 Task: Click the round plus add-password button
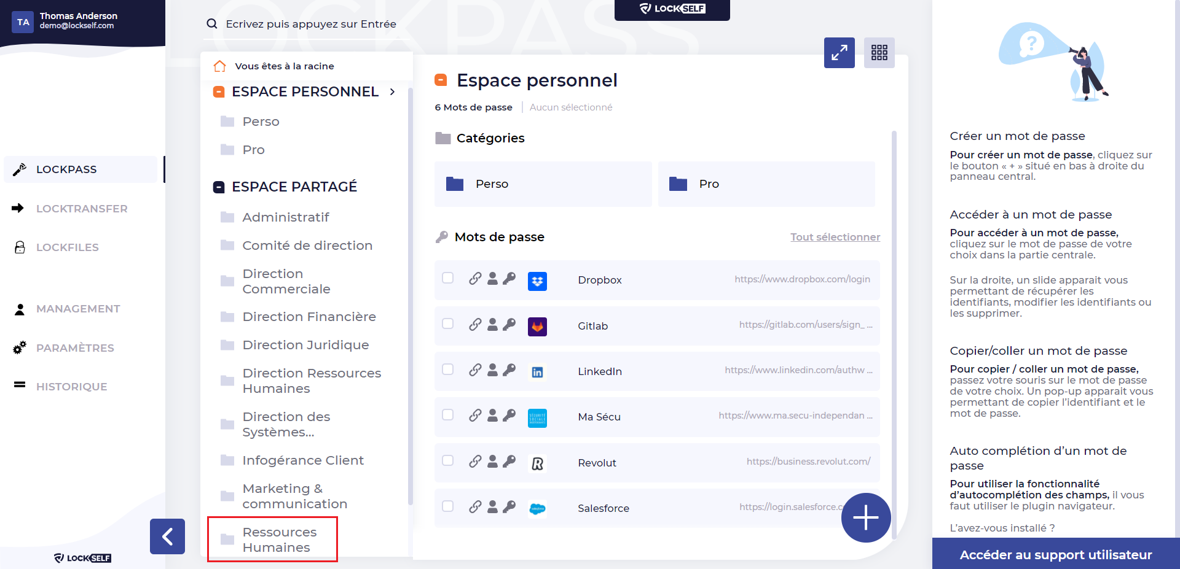(x=866, y=517)
